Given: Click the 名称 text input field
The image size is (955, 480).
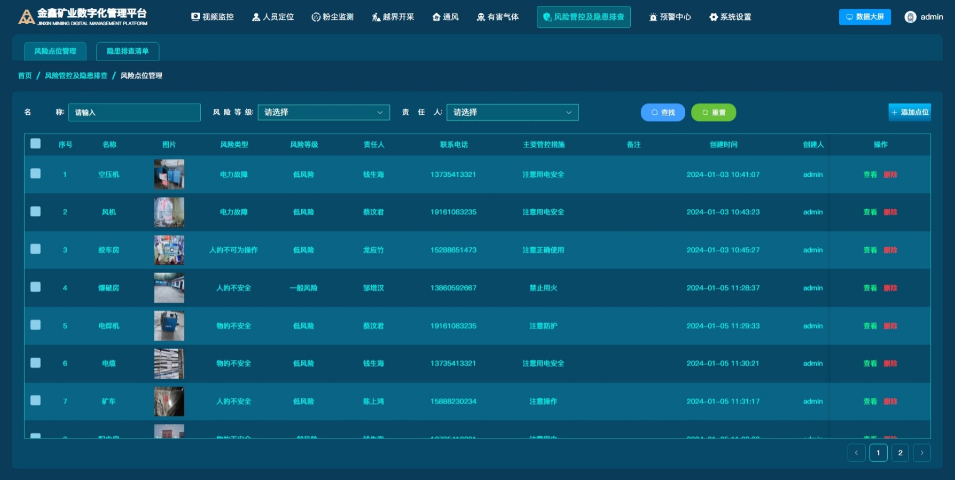Looking at the screenshot, I should (135, 113).
